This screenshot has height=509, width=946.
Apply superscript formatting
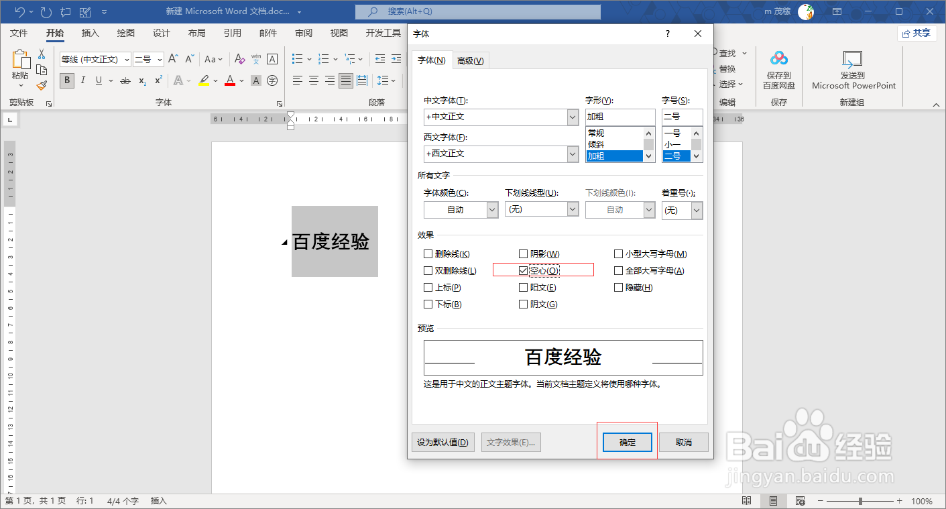pyautogui.click(x=158, y=80)
